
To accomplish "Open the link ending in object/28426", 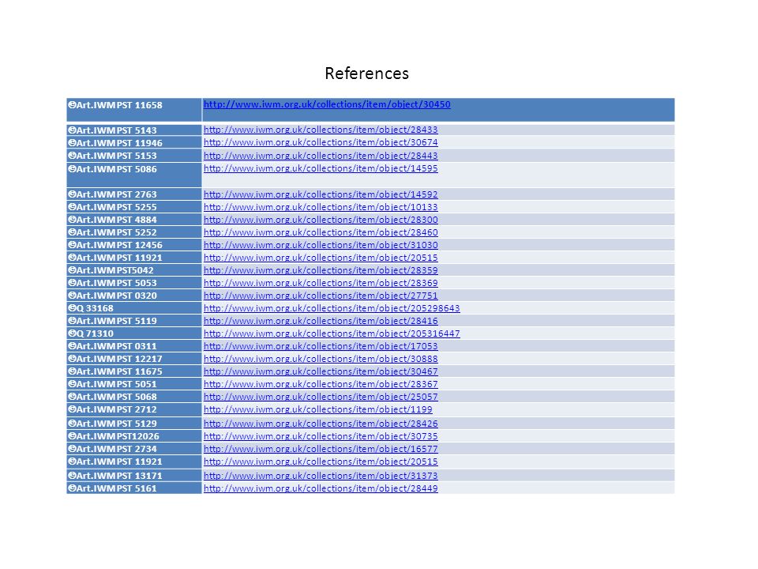I will point(321,424).
